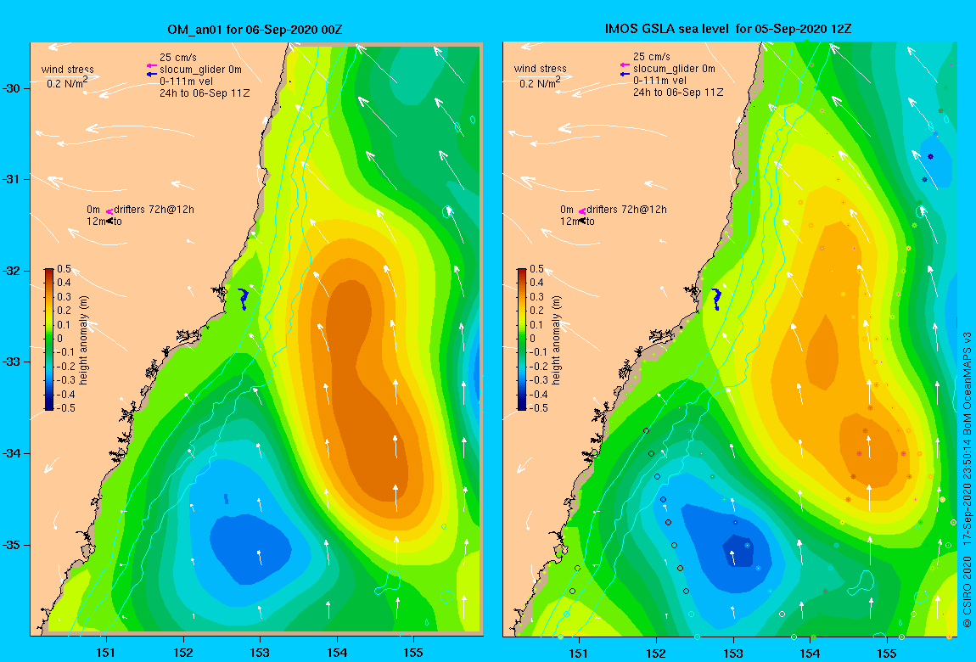Click title 'IMOS GSLA sea level for 05-Sep-2020 12Z'
This screenshot has height=662, width=976.
click(x=728, y=29)
